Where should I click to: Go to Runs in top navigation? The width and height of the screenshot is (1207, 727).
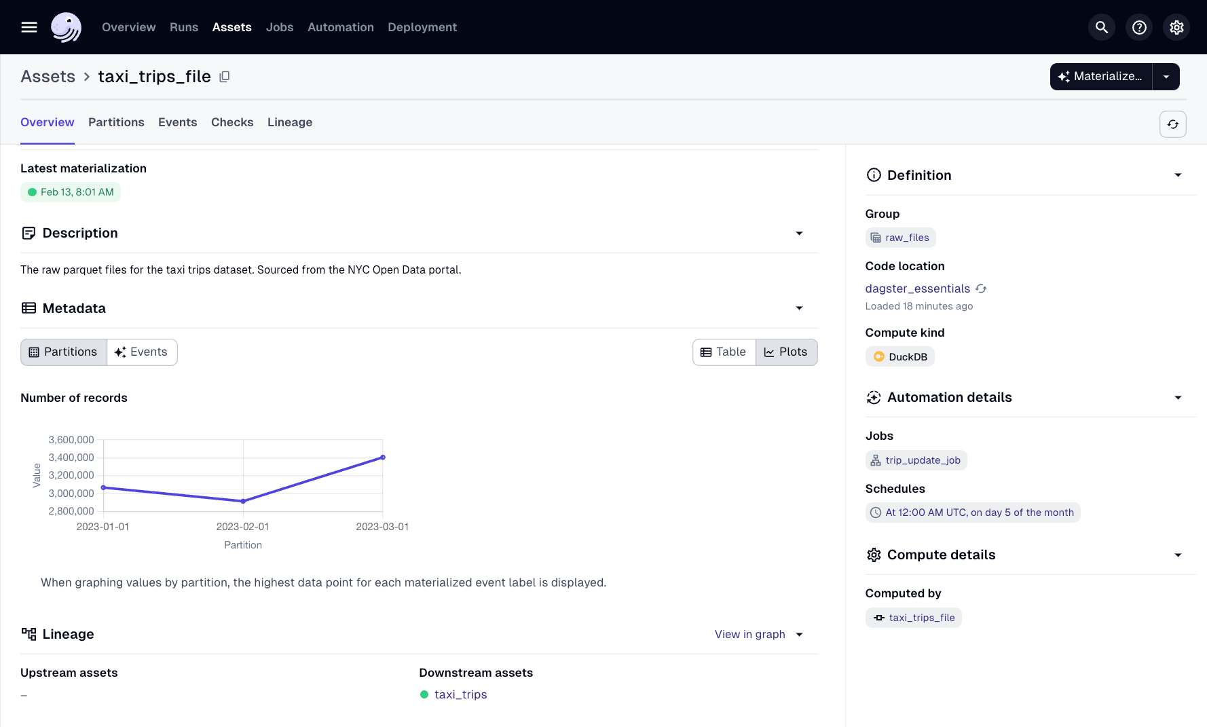(184, 27)
